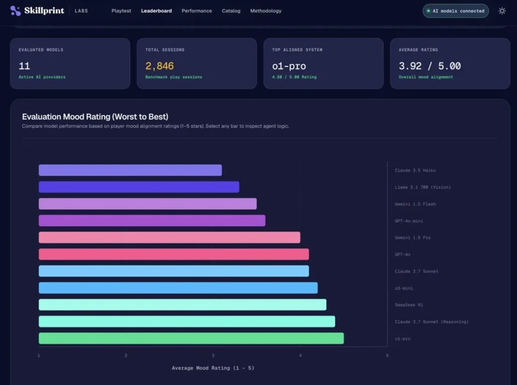Screen dimensions: 517x385
Task: Click the 'GPT-4o' legend label
Action: click(x=402, y=255)
